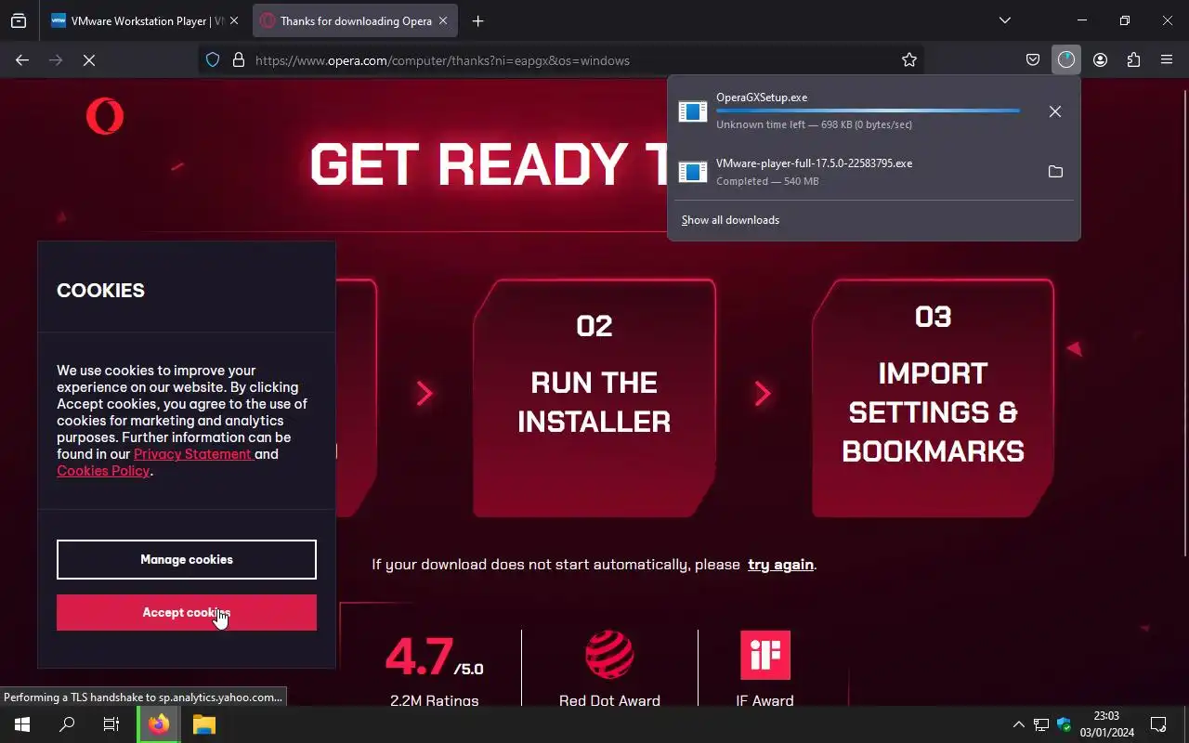Open a new browser tab

[x=477, y=20]
